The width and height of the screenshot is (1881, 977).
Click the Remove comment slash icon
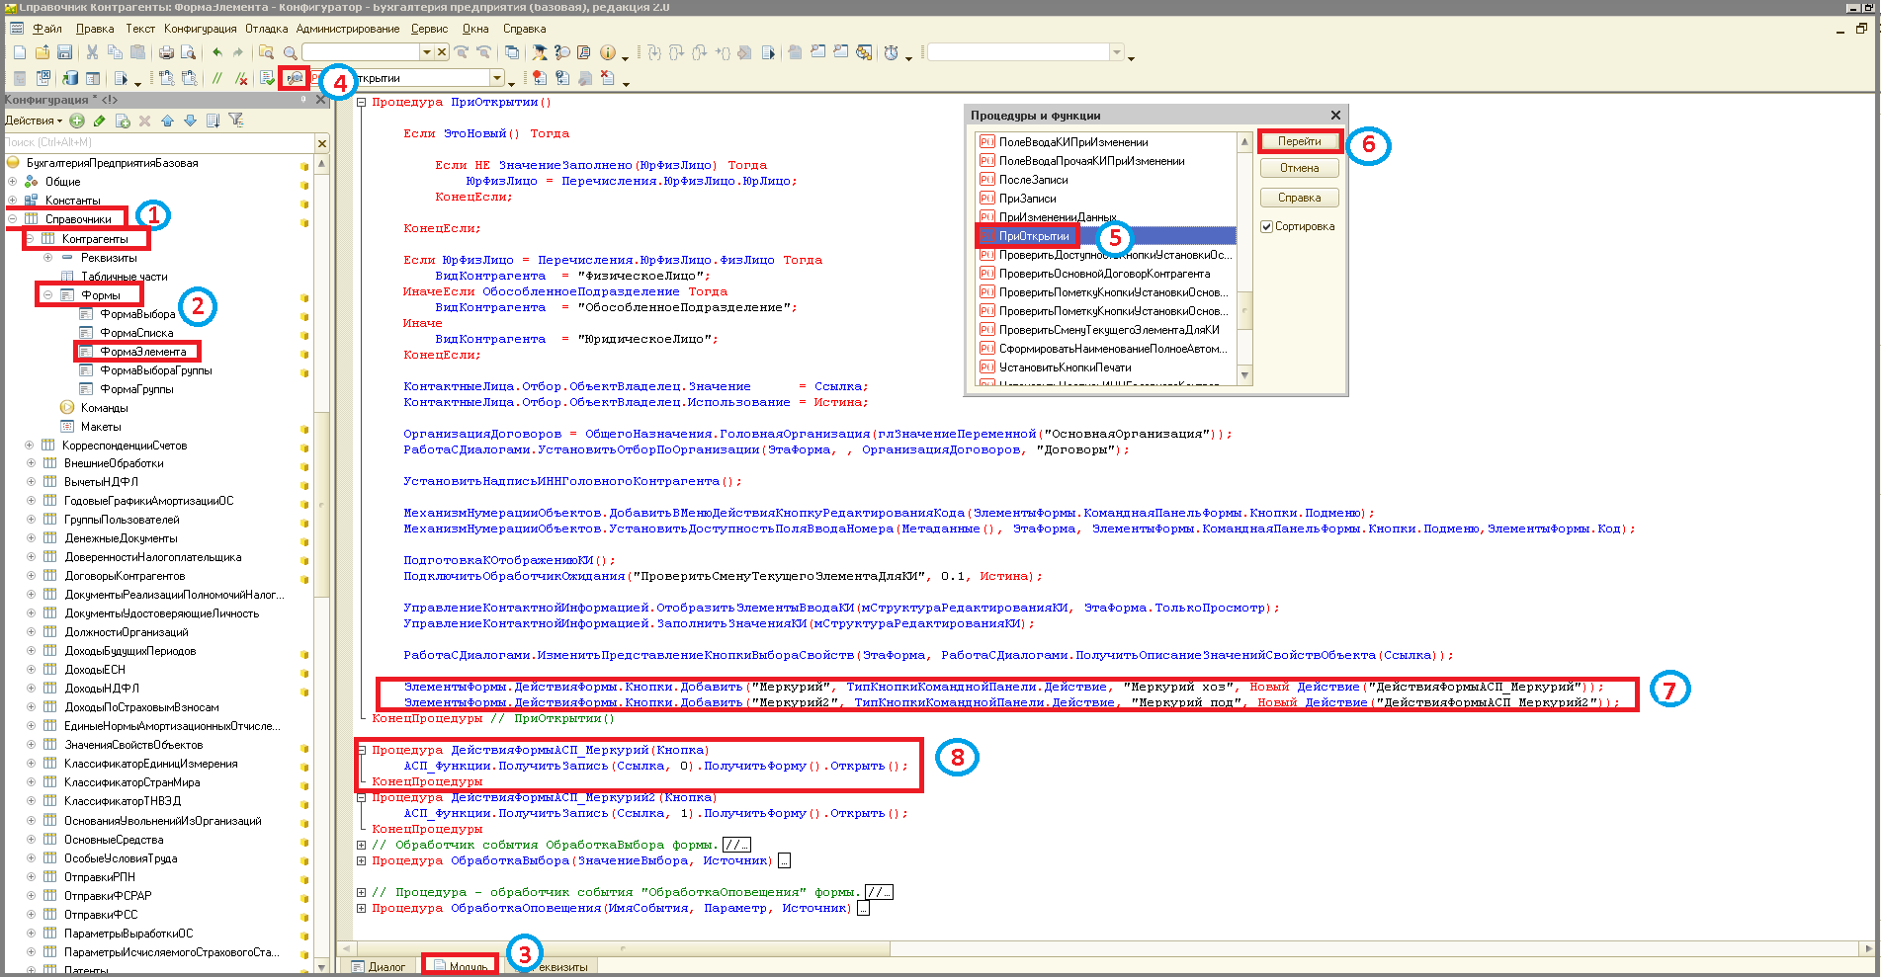click(x=239, y=78)
